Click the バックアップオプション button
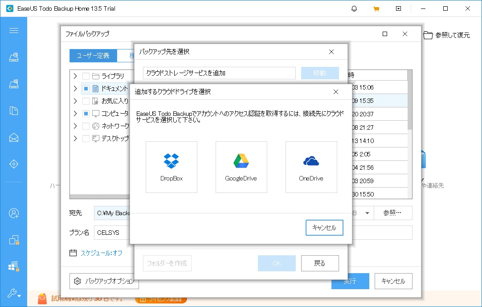Image resolution: width=482 pixels, height=307 pixels. (x=104, y=281)
